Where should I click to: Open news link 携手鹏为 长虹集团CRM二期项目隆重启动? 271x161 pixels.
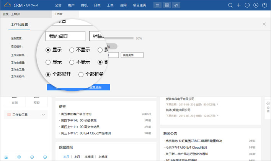193,141
